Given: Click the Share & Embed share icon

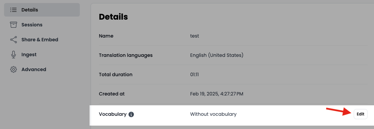Looking at the screenshot, I should [x=14, y=40].
